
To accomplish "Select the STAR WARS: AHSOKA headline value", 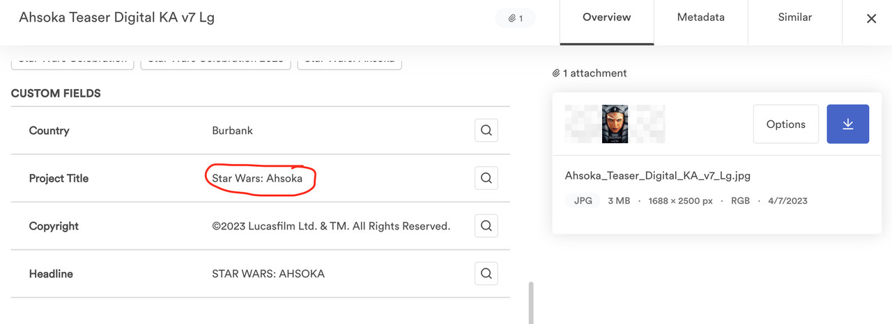I will 268,274.
